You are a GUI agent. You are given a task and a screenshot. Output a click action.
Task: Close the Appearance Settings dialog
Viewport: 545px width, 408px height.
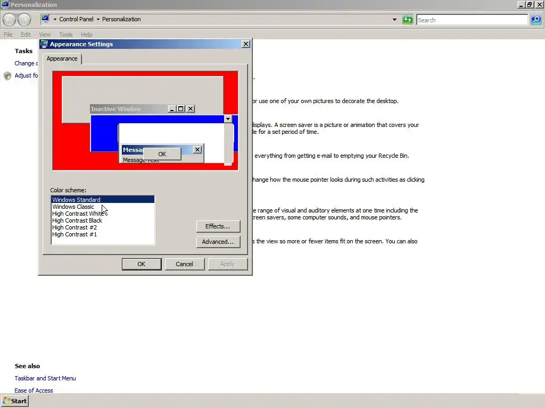[x=246, y=44]
